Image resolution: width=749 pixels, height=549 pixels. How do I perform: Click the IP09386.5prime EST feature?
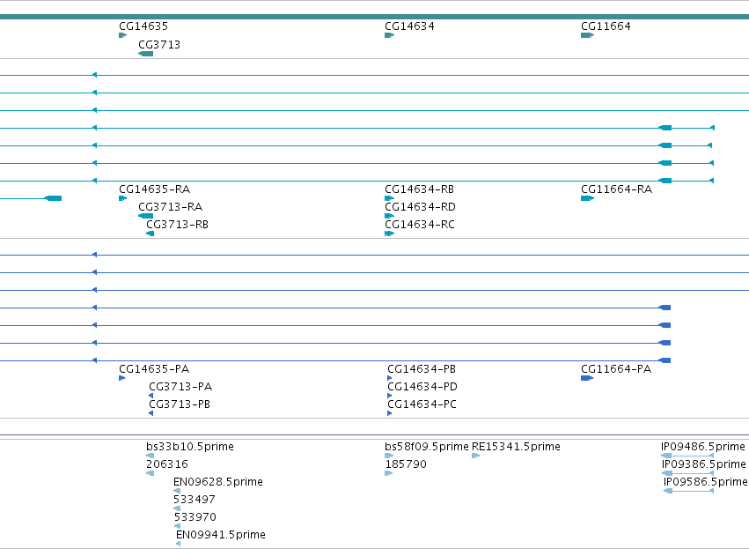688,473
